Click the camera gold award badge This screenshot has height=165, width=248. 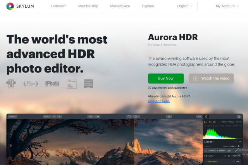pos(72,84)
